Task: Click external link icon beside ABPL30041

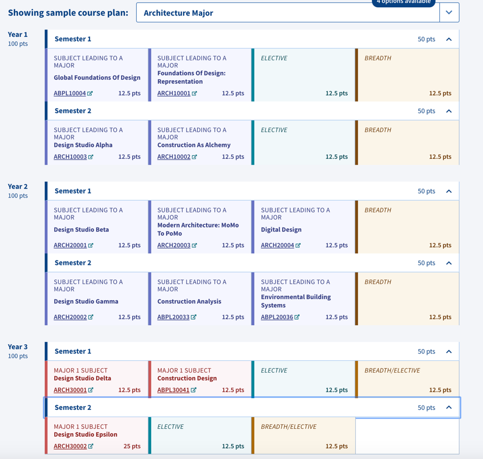Action: coord(193,390)
